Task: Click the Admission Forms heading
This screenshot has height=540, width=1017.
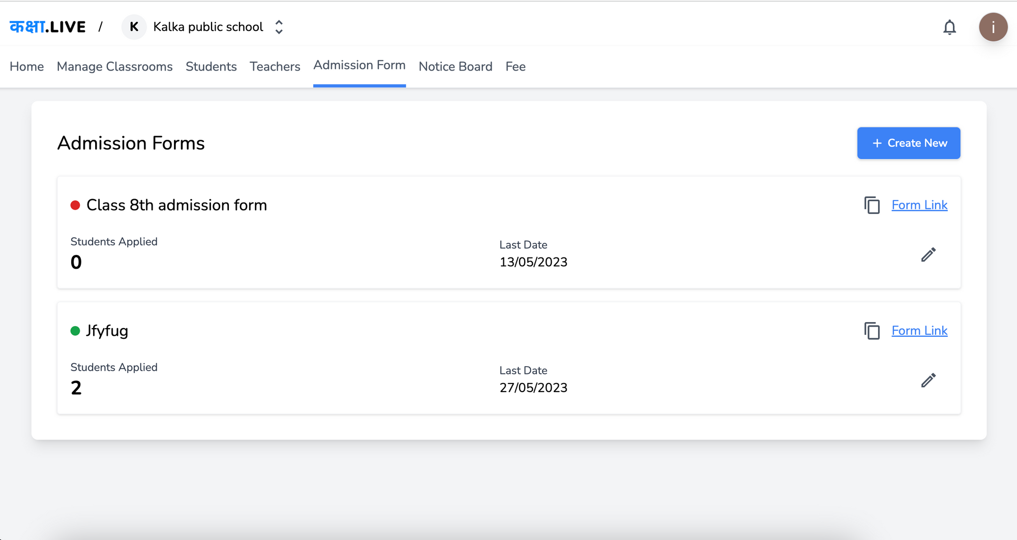Action: (x=131, y=143)
